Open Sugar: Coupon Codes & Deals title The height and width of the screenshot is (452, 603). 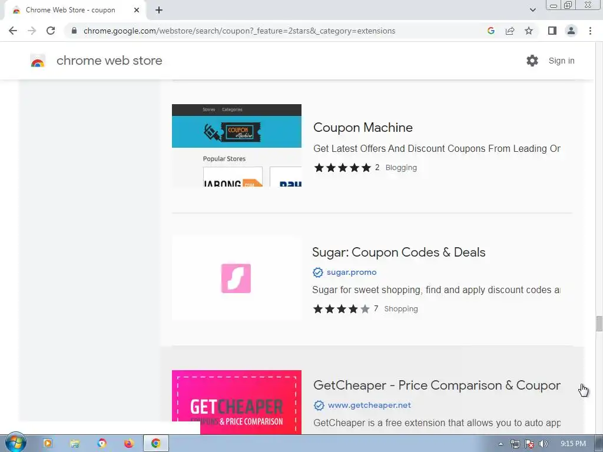click(x=399, y=252)
